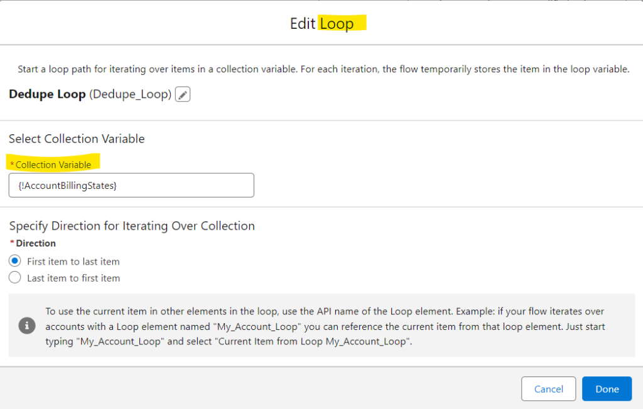Click the 'Last item to first item' label text
643x409 pixels.
click(x=73, y=279)
